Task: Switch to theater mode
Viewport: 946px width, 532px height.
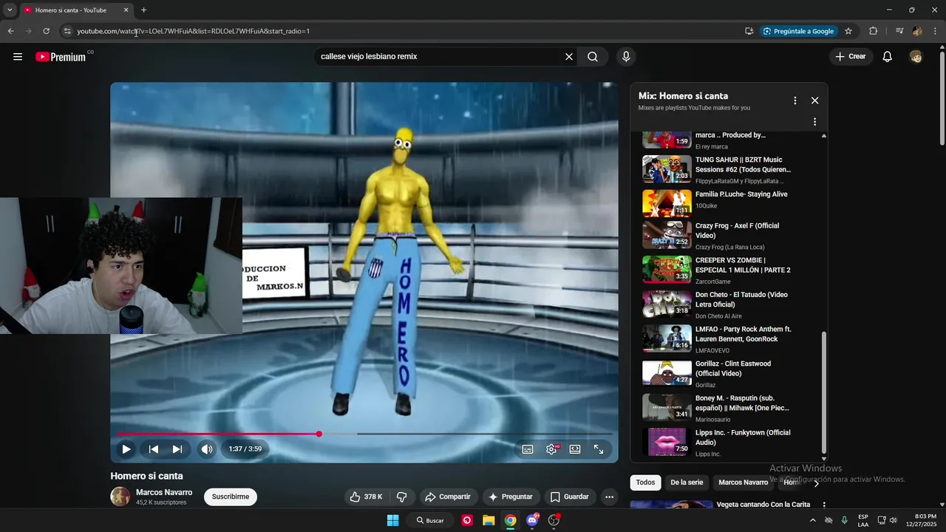Action: coord(575,449)
